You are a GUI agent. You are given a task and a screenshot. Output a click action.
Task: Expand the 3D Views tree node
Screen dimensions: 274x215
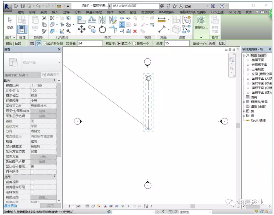pos(248,69)
